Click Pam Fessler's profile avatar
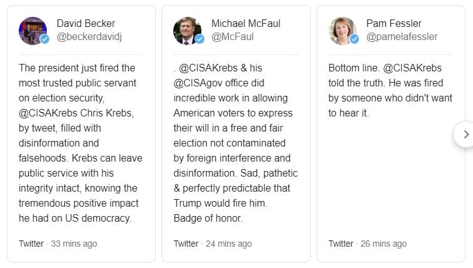The image size is (473, 268). pyautogui.click(x=343, y=31)
